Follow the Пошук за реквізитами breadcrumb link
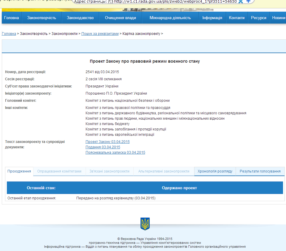Image resolution: width=286 pixels, height=251 pixels. [x=100, y=34]
